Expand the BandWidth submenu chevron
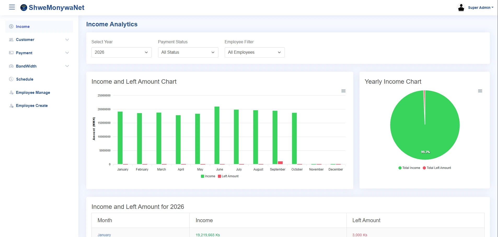Viewport: 498px width, 237px height. coord(67,66)
